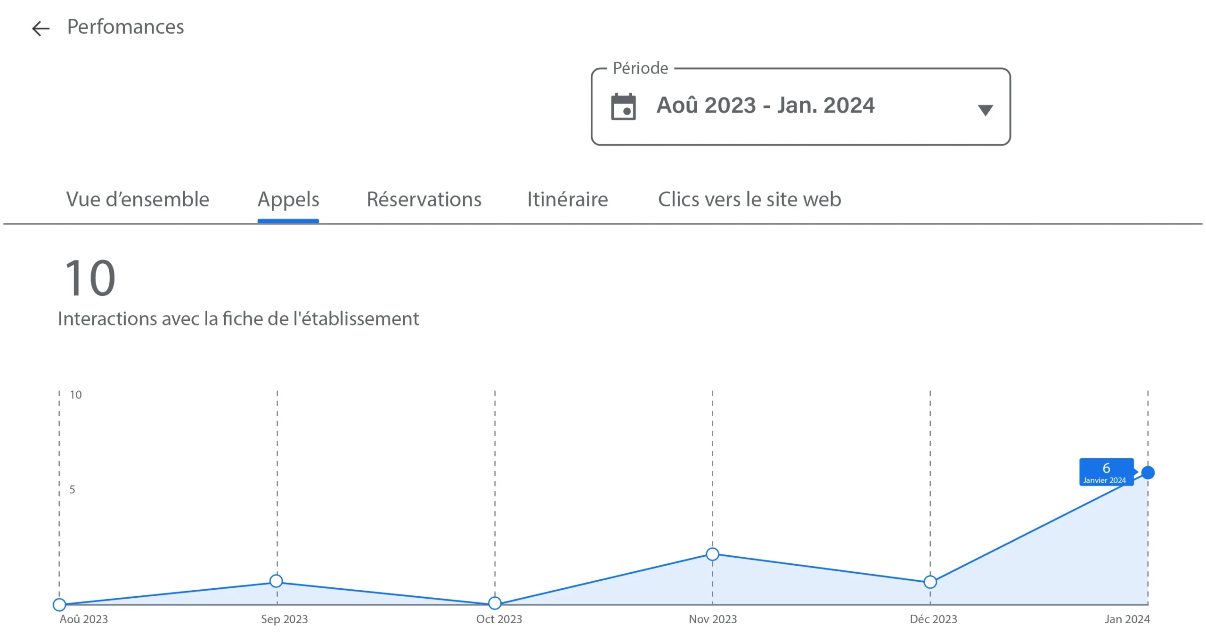The height and width of the screenshot is (642, 1206).
Task: Select the Déc 2023 chart point
Action: click(930, 582)
